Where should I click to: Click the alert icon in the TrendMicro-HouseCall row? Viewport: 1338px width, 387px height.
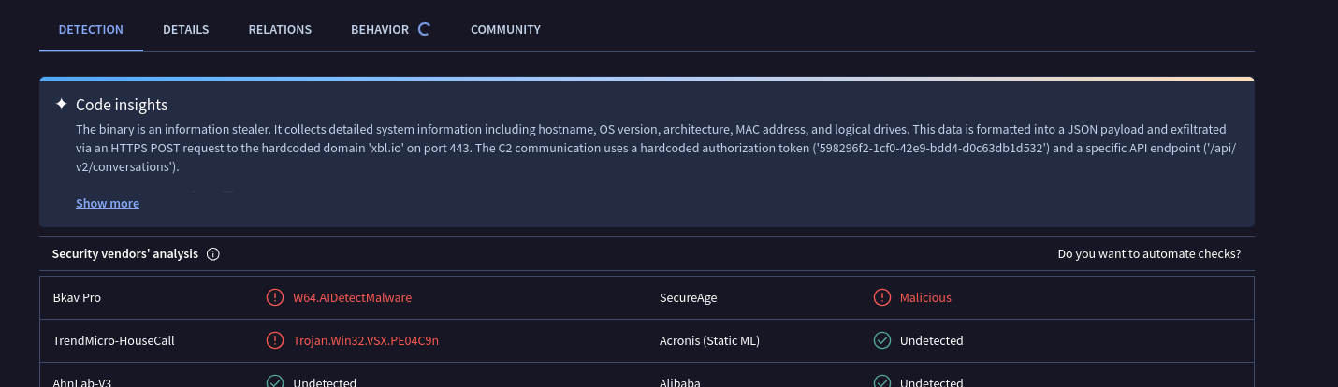point(275,340)
